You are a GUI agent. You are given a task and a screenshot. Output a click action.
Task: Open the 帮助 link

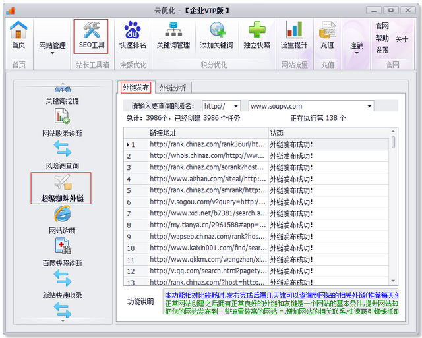point(382,38)
